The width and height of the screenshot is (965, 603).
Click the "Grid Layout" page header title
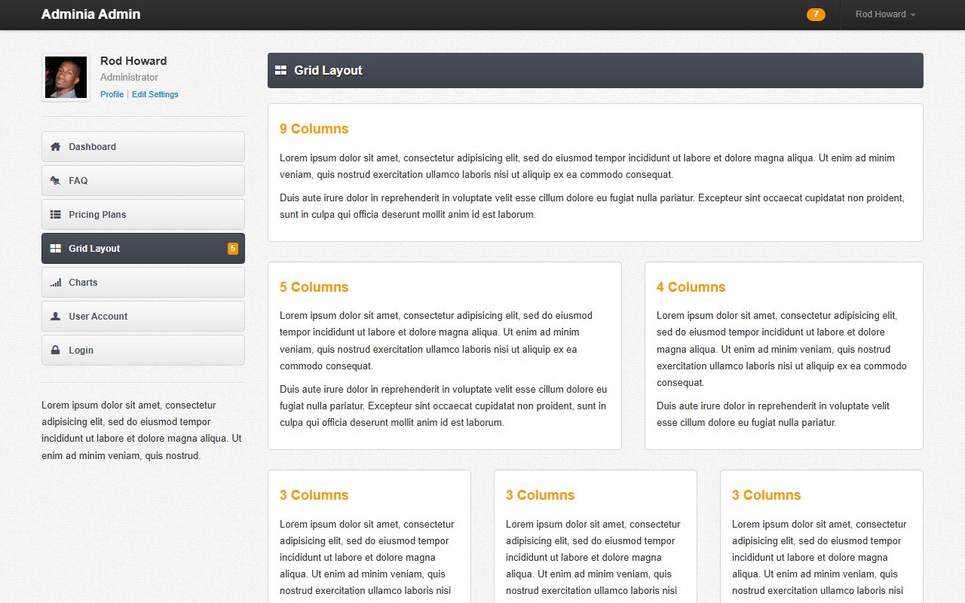[x=328, y=70]
